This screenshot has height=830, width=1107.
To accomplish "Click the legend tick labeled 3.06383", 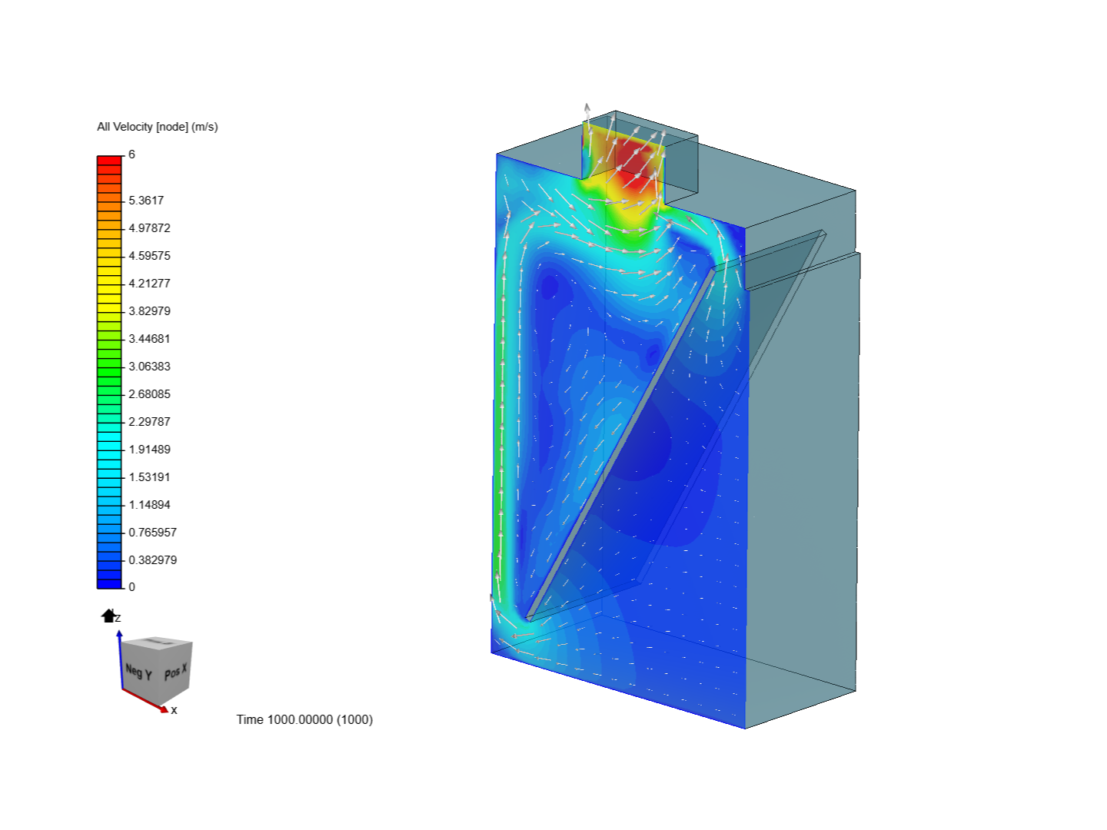I will tap(148, 366).
